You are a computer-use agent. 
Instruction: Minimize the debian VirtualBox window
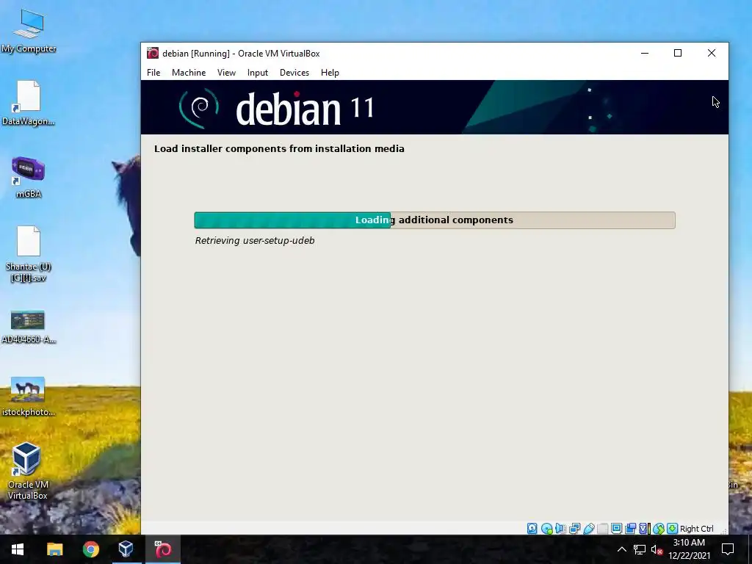(x=645, y=53)
